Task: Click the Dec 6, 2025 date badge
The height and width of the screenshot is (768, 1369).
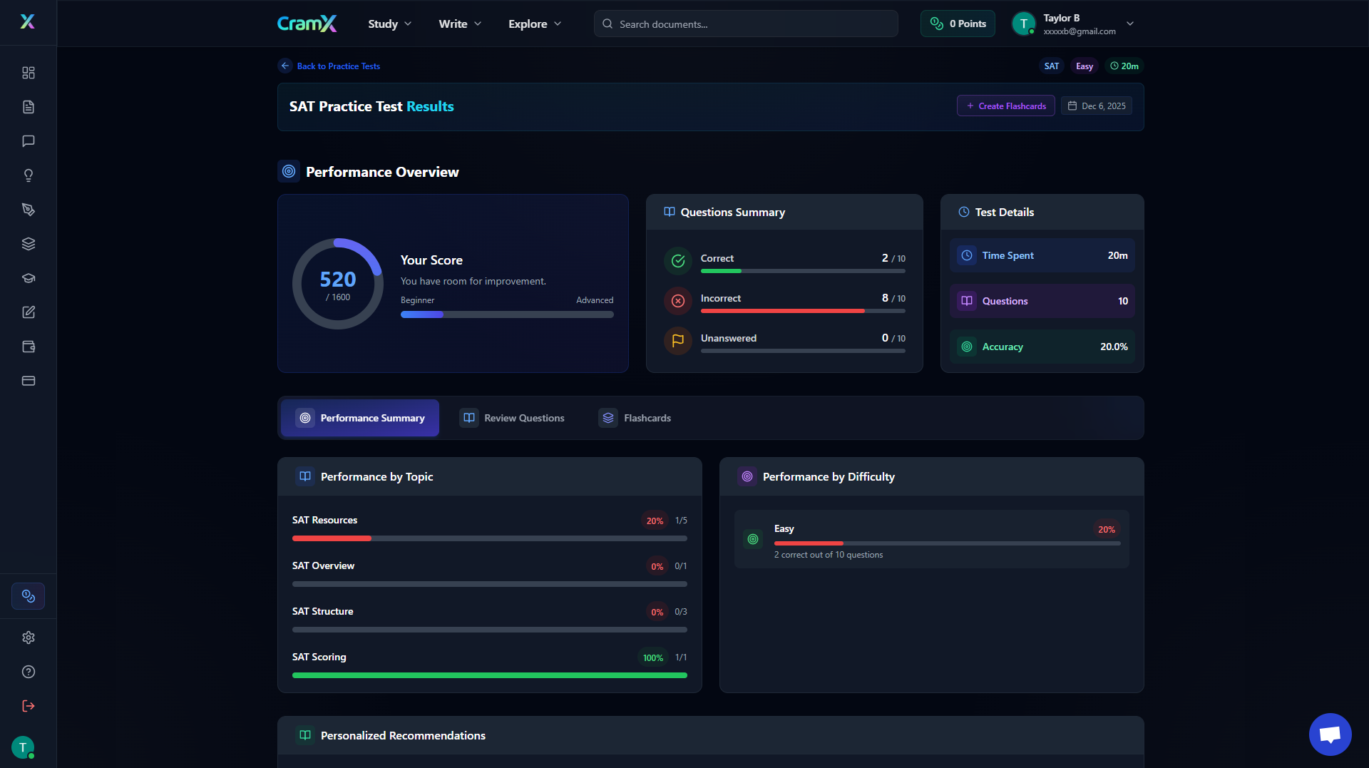Action: pyautogui.click(x=1097, y=106)
